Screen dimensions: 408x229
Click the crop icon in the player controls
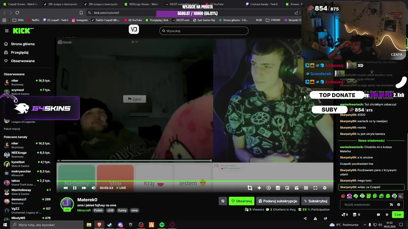point(250,188)
